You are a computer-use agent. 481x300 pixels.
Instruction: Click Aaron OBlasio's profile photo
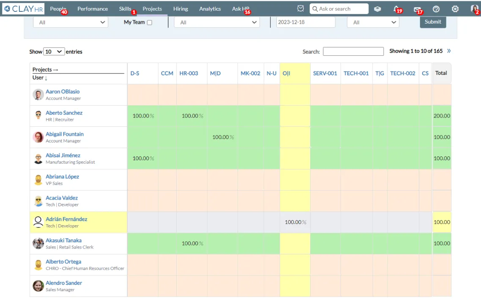(38, 95)
